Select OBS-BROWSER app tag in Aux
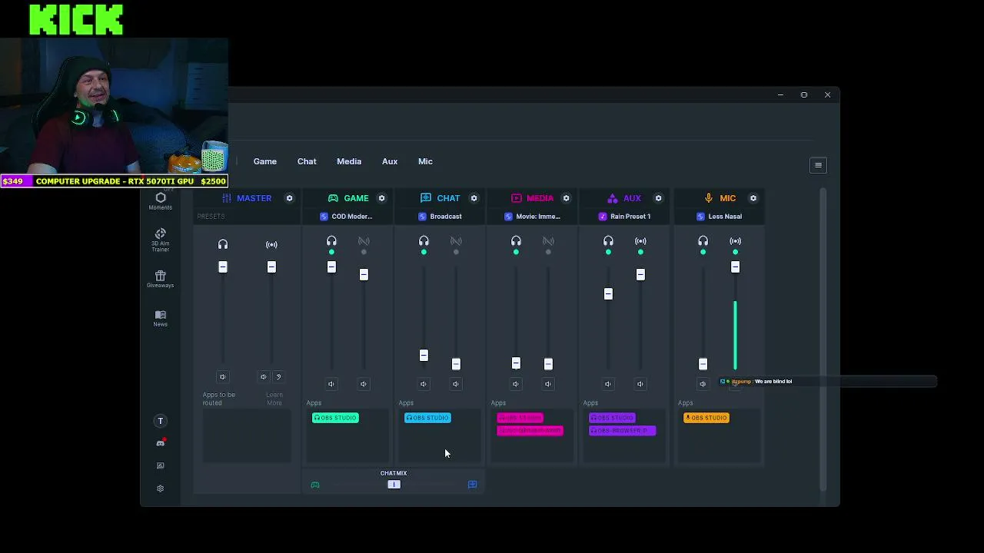The image size is (984, 553). (622, 430)
